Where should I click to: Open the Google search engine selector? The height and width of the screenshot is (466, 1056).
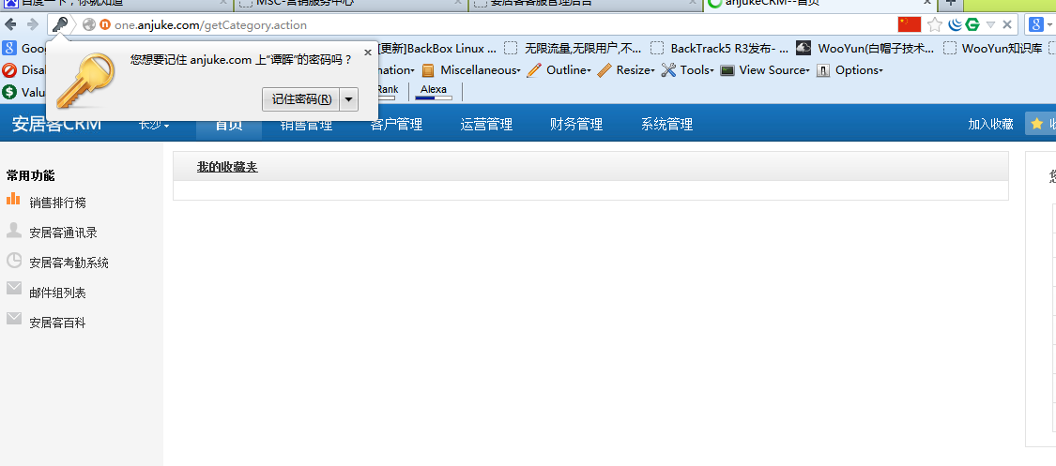(1040, 25)
